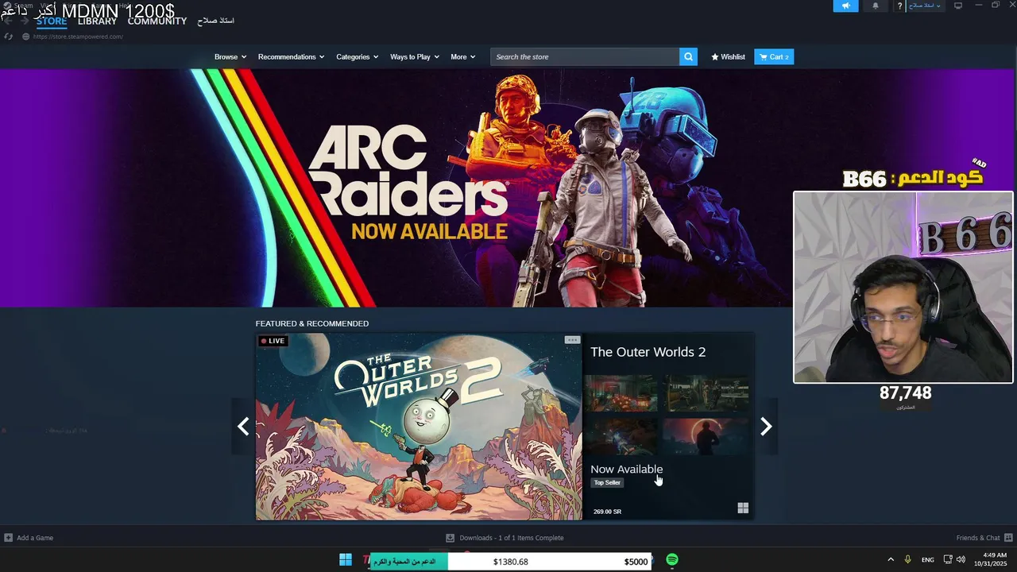Open Friends & Chat
The height and width of the screenshot is (572, 1017).
(984, 538)
